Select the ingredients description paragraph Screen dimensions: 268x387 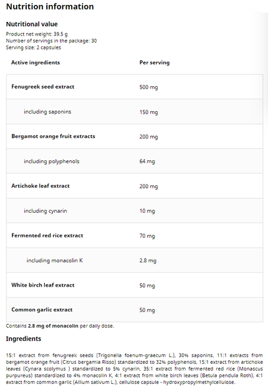coord(135,369)
